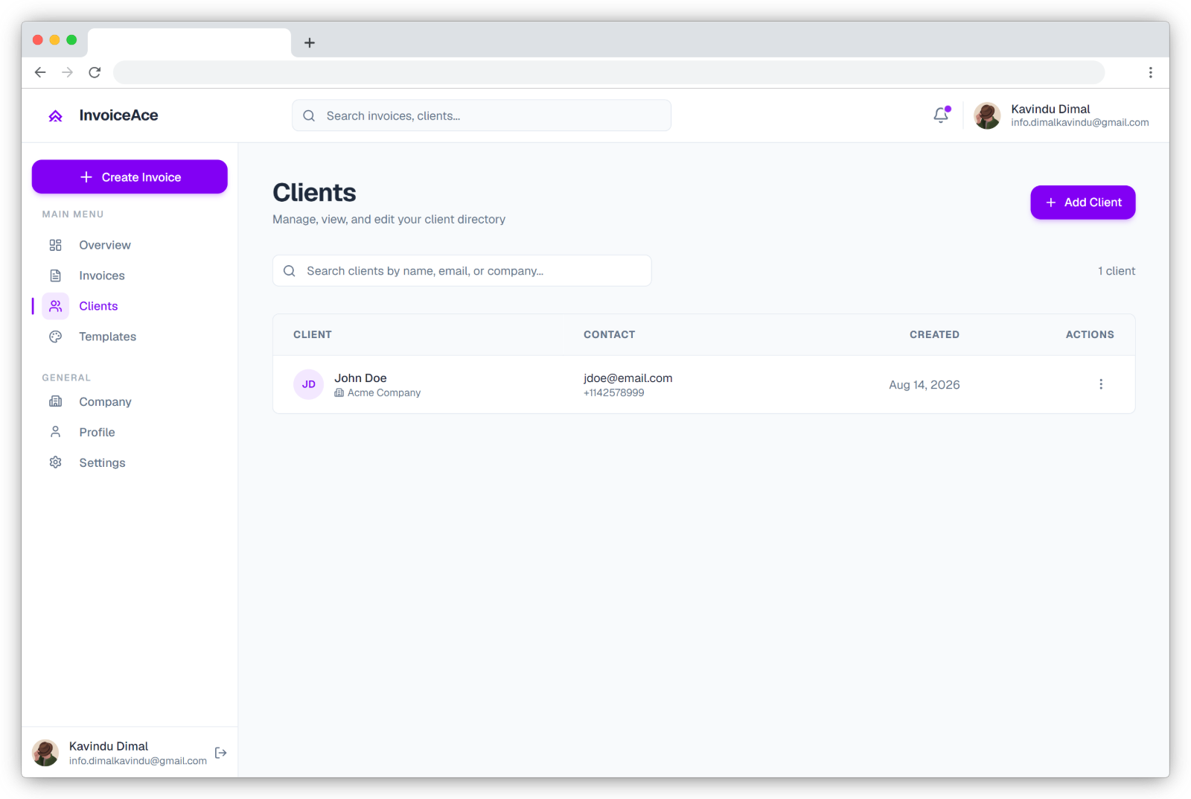1191x799 pixels.
Task: Open the Templates menu item
Action: pyautogui.click(x=130, y=337)
